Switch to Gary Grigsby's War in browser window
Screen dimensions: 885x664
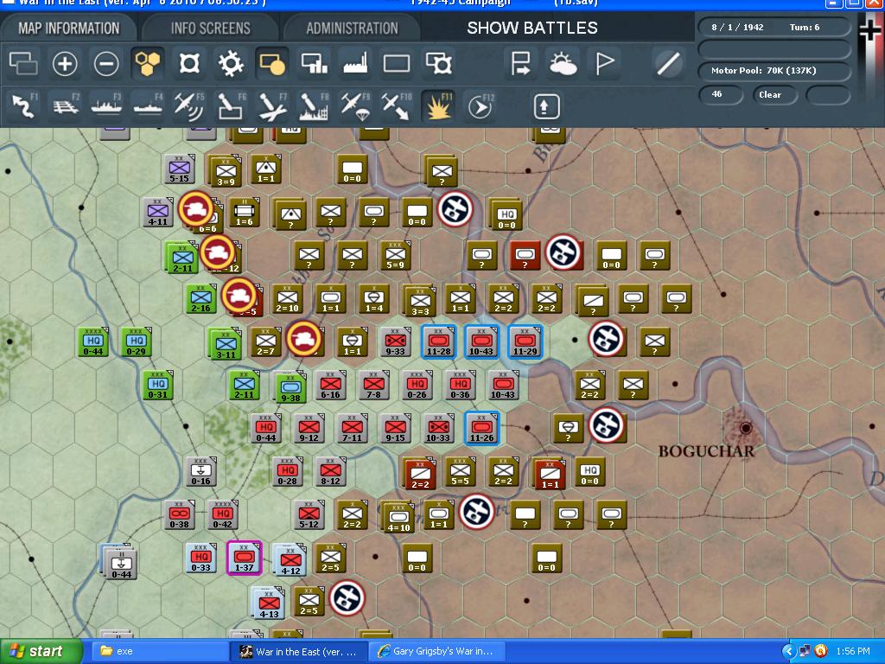pos(436,651)
